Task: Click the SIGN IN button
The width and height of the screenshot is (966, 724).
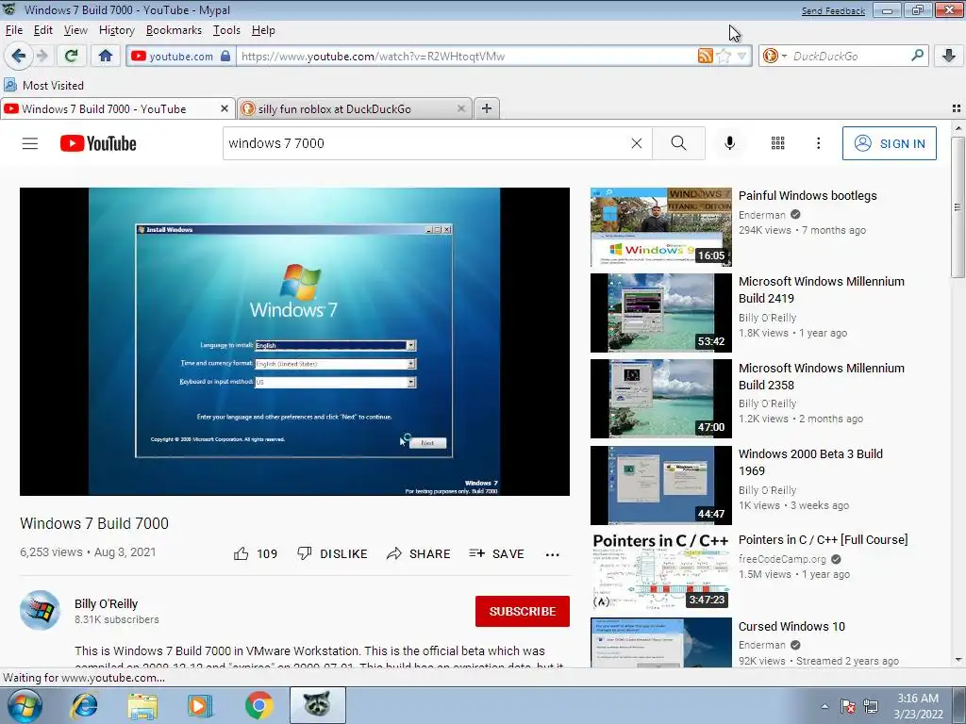Action: [x=889, y=143]
